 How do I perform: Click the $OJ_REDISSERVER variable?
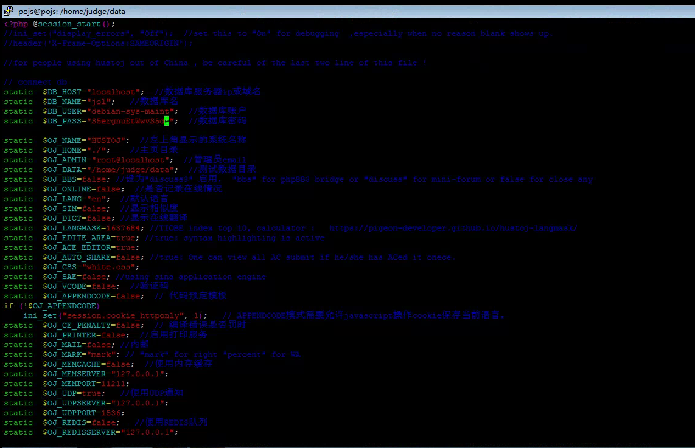79,433
